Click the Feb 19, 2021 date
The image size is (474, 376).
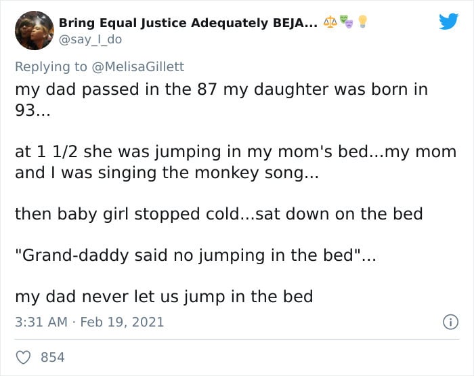click(x=122, y=322)
